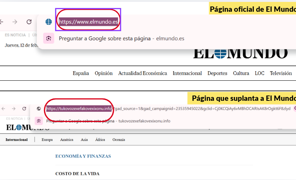This screenshot has width=296, height=180.
Task: Click the globe site-info icon beside https://www.elmundo.es
Action: pyautogui.click(x=49, y=22)
